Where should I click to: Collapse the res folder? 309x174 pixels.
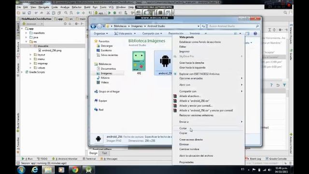[x=26, y=42]
